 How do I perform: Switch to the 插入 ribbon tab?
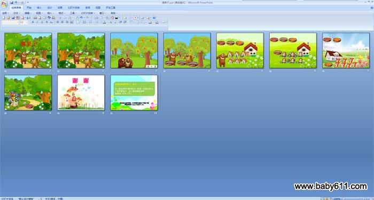pos(39,7)
